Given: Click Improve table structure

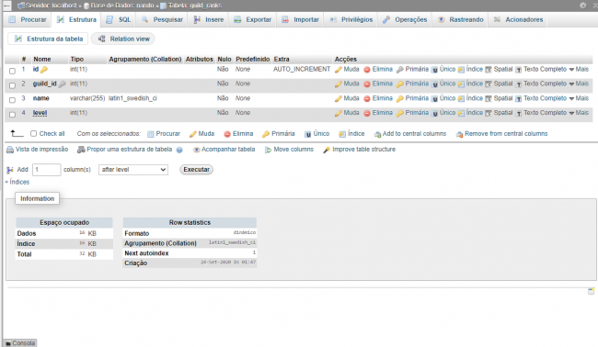Looking at the screenshot, I should click(x=359, y=150).
